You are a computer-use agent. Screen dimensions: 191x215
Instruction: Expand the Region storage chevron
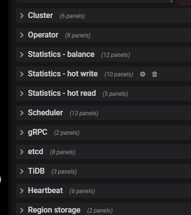click(22, 210)
